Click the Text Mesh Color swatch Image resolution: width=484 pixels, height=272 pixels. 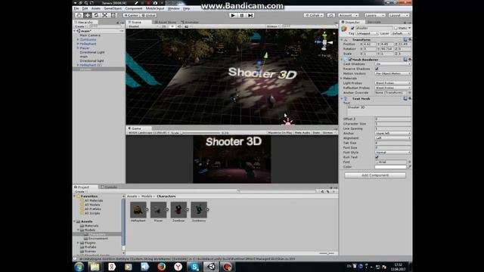(390, 167)
